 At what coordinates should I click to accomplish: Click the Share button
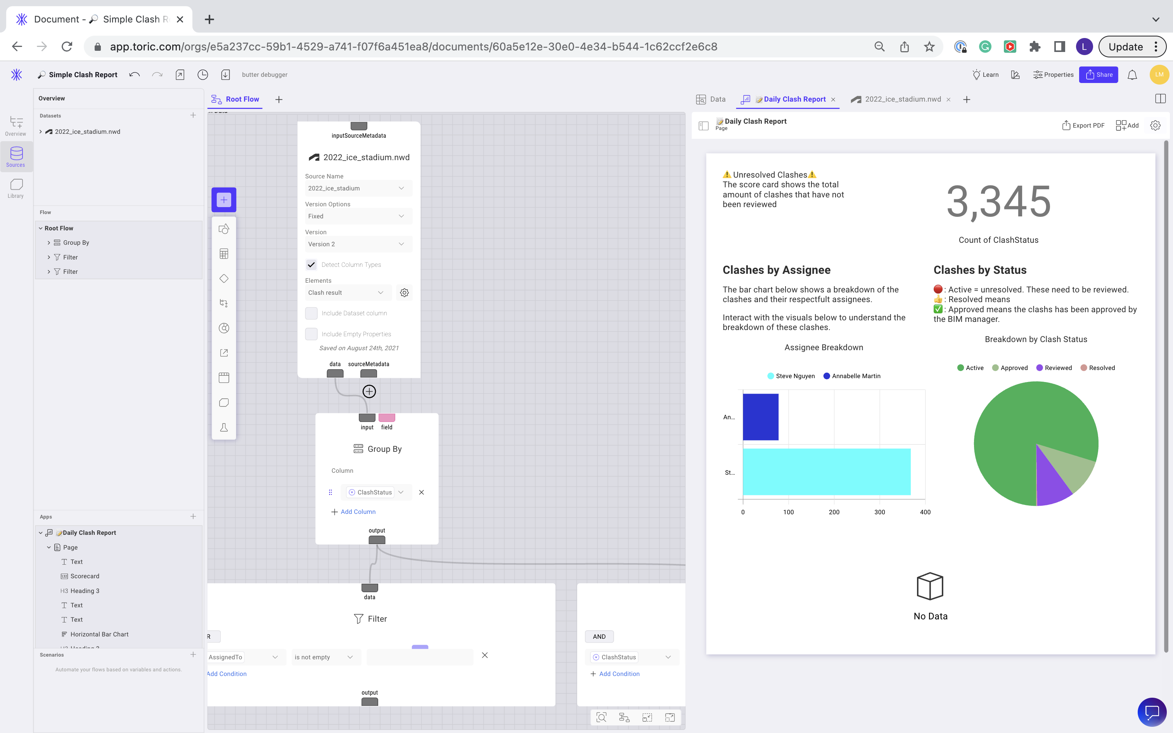[x=1099, y=74]
